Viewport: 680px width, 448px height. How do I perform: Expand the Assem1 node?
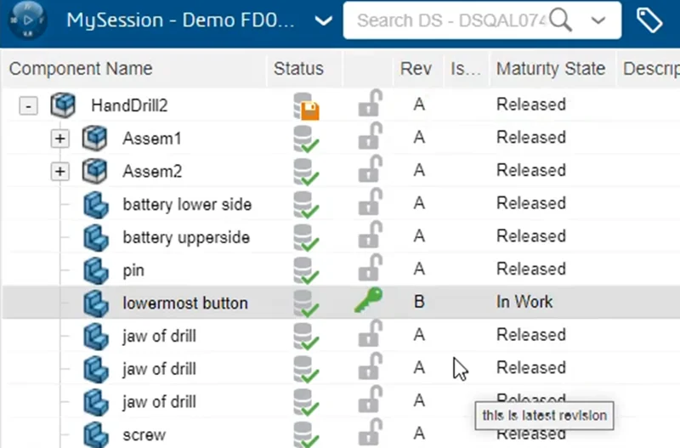(x=59, y=139)
